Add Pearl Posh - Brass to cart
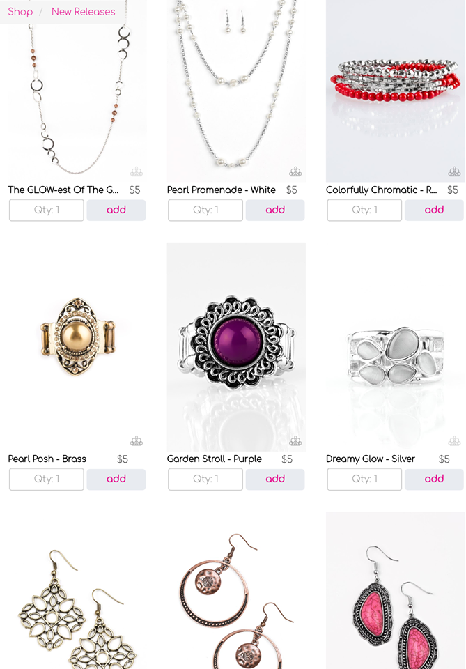The height and width of the screenshot is (669, 466). click(x=116, y=479)
